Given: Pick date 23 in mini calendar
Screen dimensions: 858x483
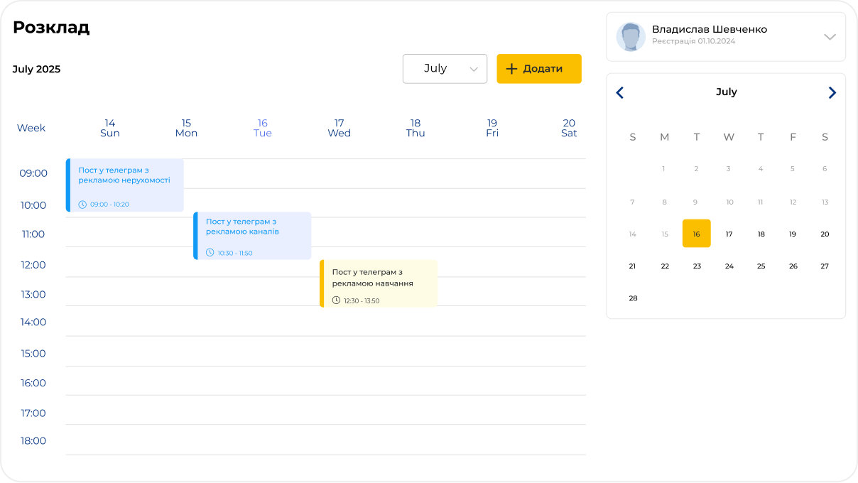Looking at the screenshot, I should click(697, 266).
